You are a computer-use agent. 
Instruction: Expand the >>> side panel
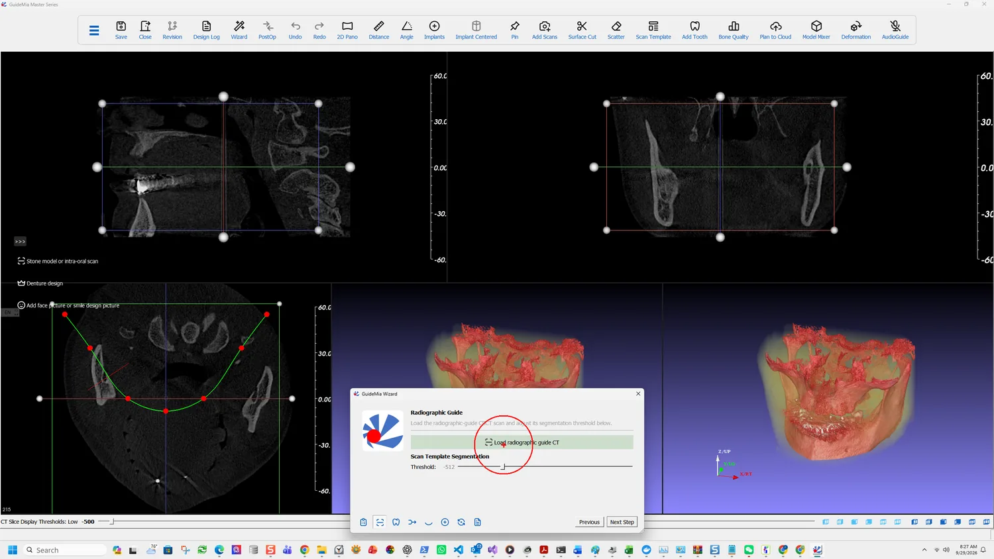point(20,242)
